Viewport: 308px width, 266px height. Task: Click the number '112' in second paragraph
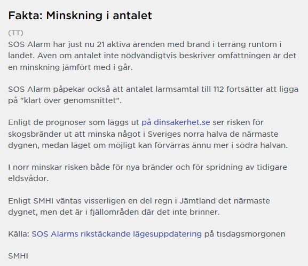[x=219, y=89]
